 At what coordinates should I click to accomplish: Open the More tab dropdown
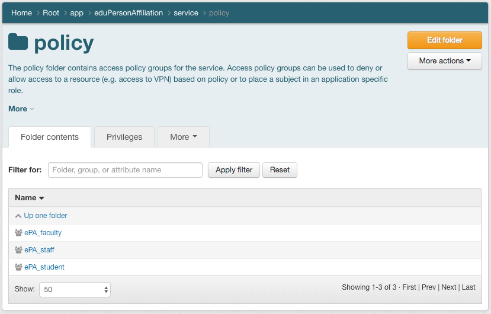183,137
